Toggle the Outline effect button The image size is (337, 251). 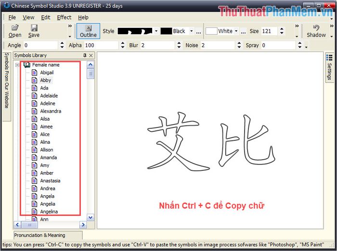(88, 31)
